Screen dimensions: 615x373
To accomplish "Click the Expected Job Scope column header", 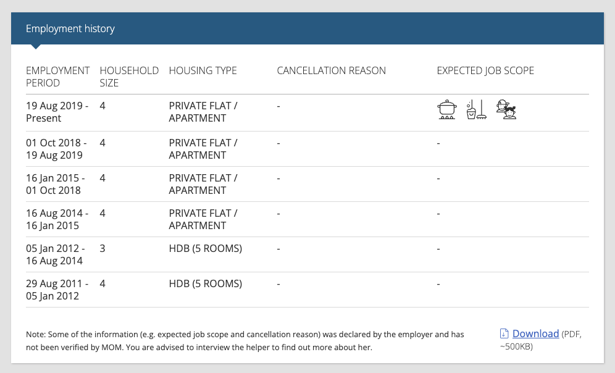I will tap(485, 70).
